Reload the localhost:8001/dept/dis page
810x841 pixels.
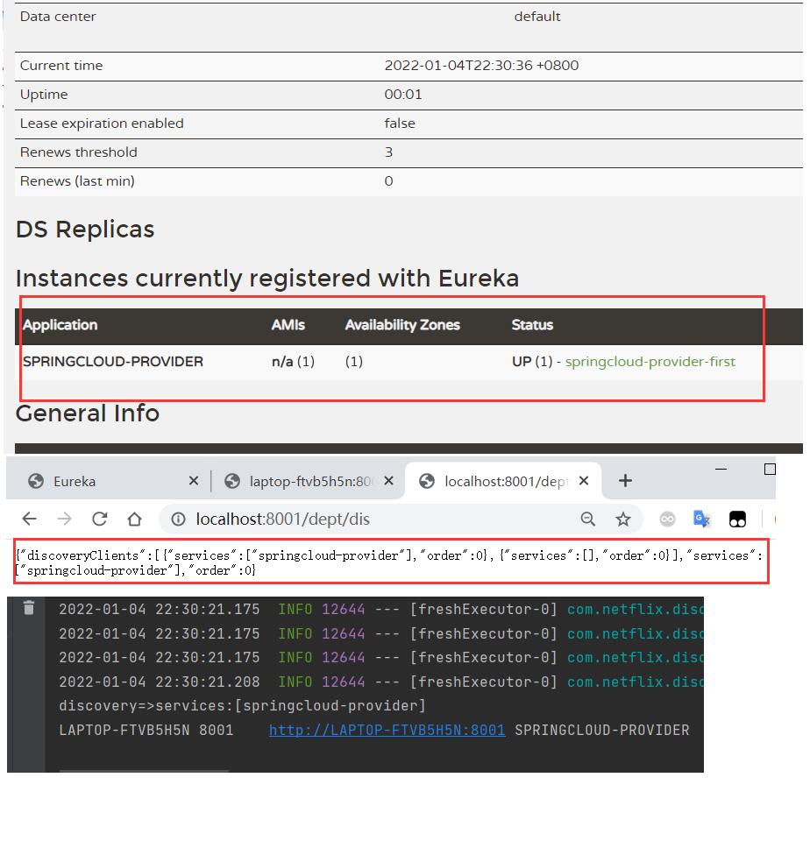pos(100,519)
